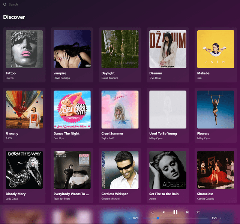Open the Born This Way album cover
Screen dimensions: 240x224
pos(24,170)
